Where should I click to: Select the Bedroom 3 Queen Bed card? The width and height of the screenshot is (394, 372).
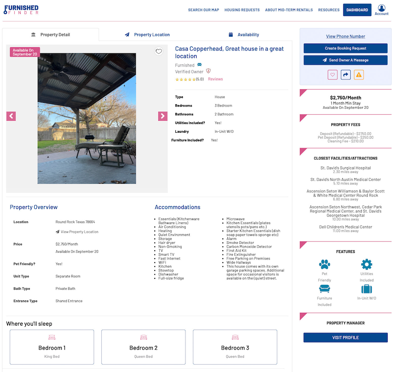point(235,347)
